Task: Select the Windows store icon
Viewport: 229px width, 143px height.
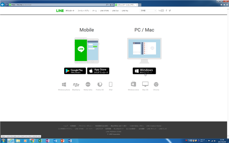Action: point(133,84)
